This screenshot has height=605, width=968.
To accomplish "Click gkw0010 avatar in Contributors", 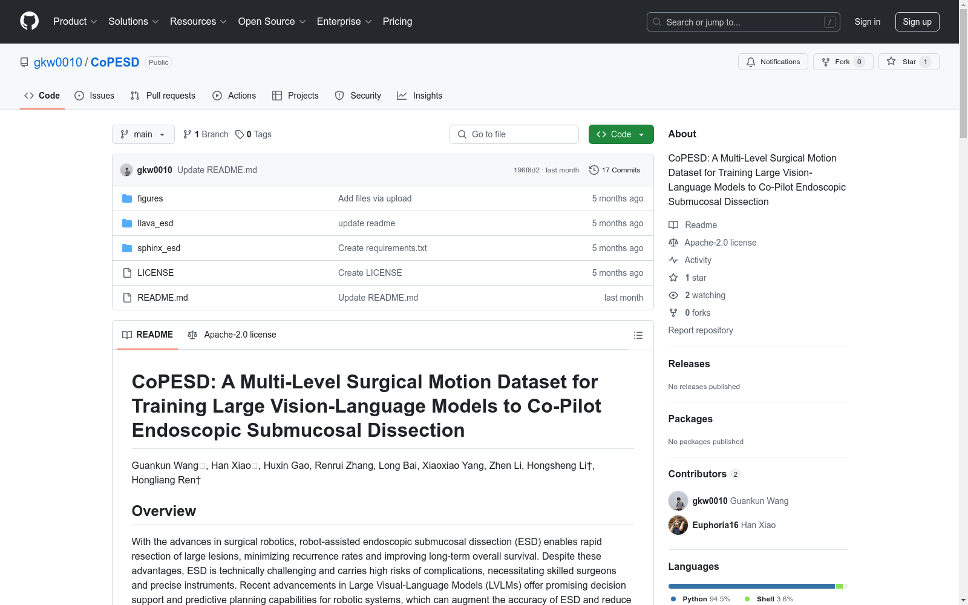I will pyautogui.click(x=678, y=501).
